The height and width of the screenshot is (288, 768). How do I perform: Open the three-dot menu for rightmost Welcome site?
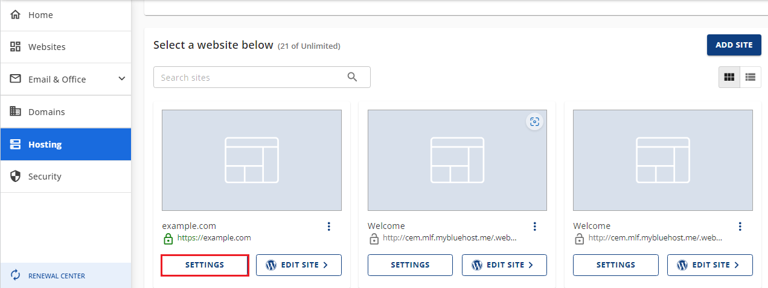tap(740, 226)
